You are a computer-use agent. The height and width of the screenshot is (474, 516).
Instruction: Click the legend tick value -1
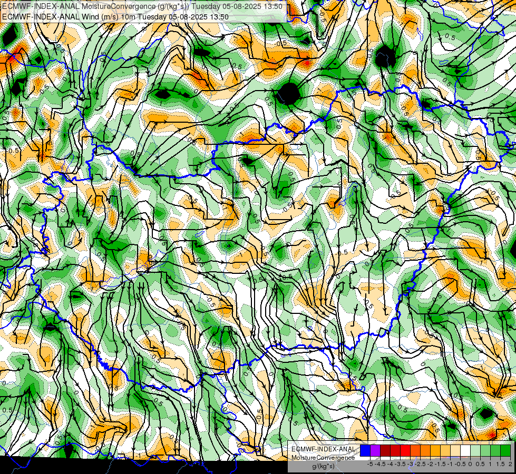click(x=450, y=464)
